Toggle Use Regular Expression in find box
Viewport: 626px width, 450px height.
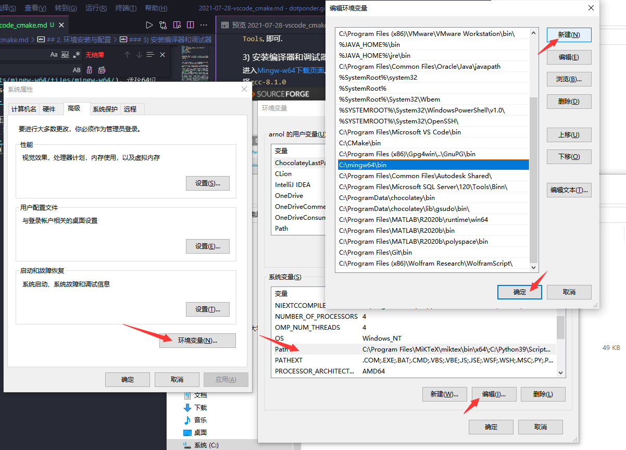point(77,55)
